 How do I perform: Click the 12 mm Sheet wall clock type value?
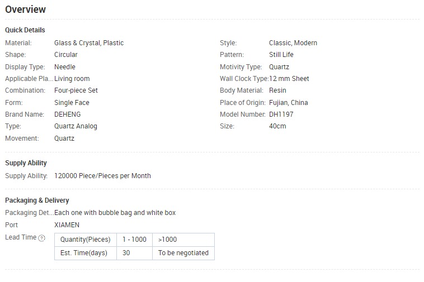(289, 79)
